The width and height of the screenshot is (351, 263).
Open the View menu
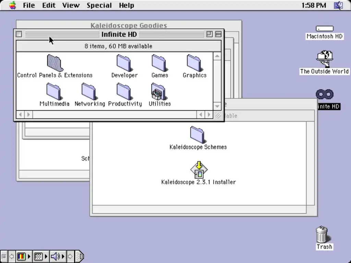(x=71, y=5)
